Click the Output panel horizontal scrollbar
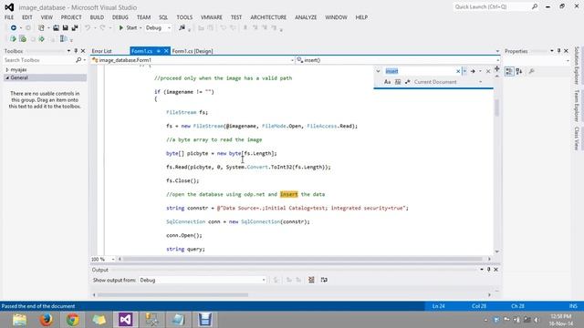The width and height of the screenshot is (584, 328). click(172, 295)
